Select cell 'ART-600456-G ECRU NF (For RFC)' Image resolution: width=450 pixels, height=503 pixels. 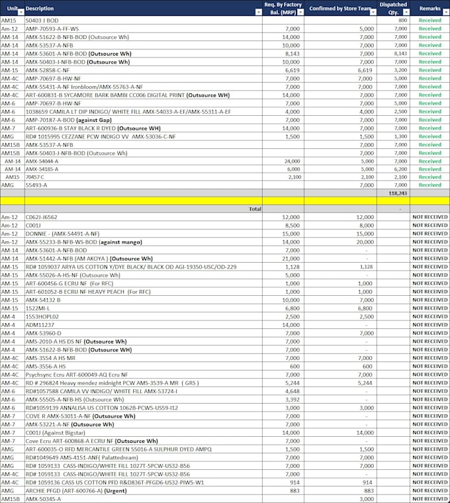144,283
